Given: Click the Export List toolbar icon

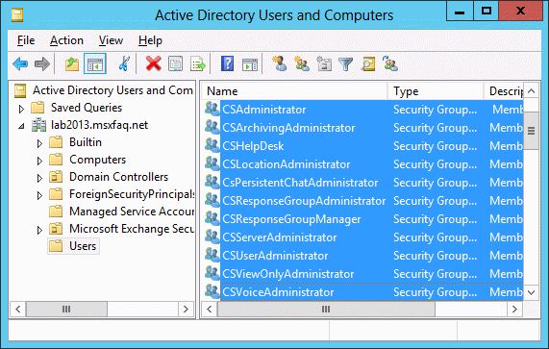Looking at the screenshot, I should tap(198, 64).
